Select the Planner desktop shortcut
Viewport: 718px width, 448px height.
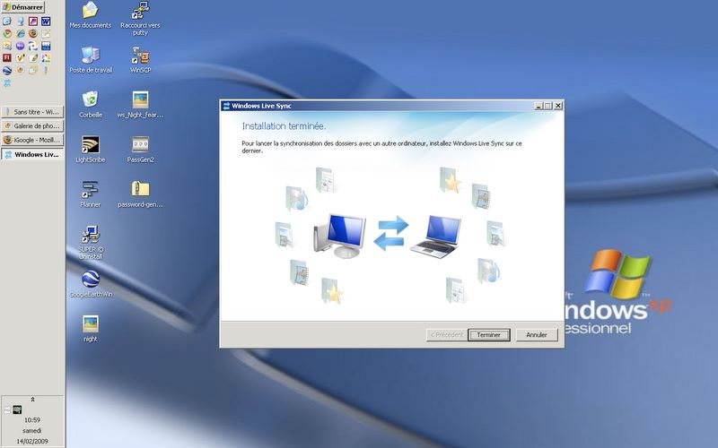click(x=91, y=194)
